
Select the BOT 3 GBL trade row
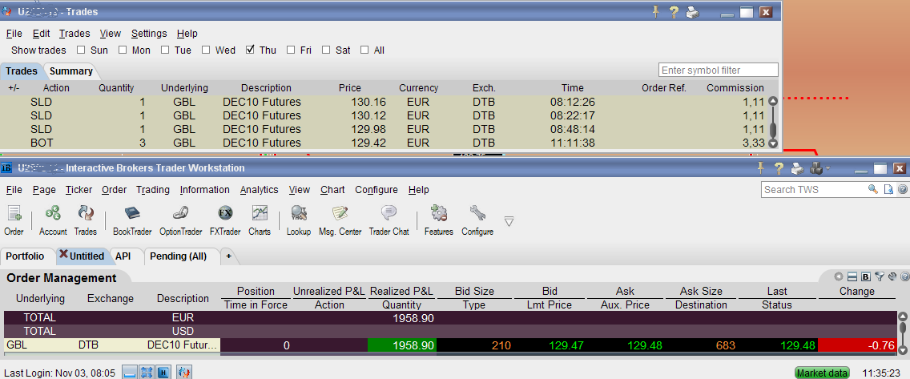coord(383,143)
